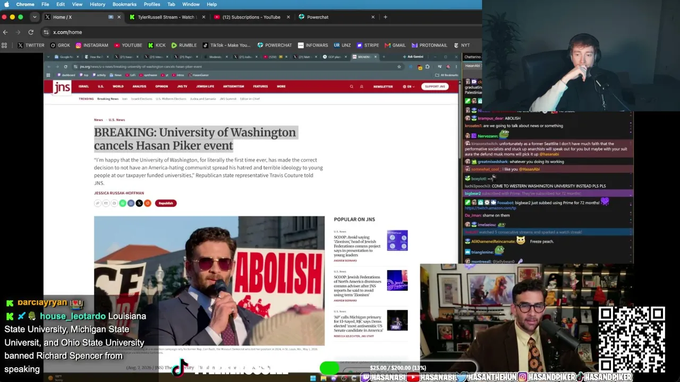This screenshot has width=680, height=382.
Task: Open the ANTISEMITISM section on JNS
Action: pyautogui.click(x=233, y=86)
